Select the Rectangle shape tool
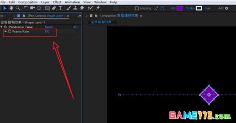The height and width of the screenshot is (123, 236). [47, 8]
